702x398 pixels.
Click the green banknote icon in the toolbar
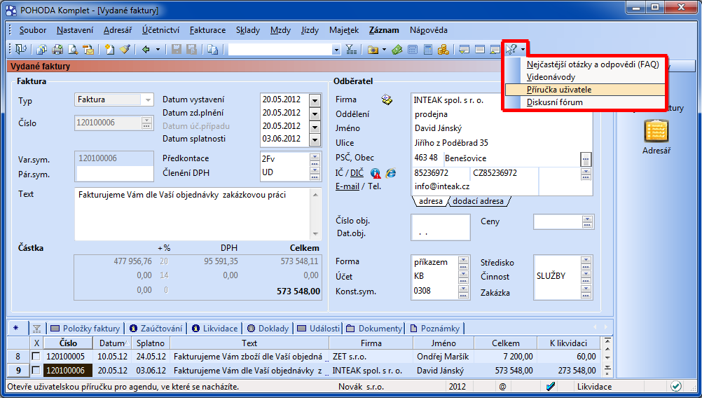click(x=397, y=49)
